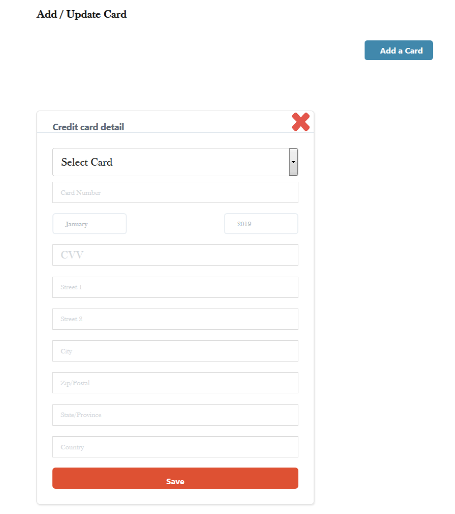This screenshot has width=455, height=514.
Task: Open the 2019 expiry year dropdown
Action: click(261, 224)
